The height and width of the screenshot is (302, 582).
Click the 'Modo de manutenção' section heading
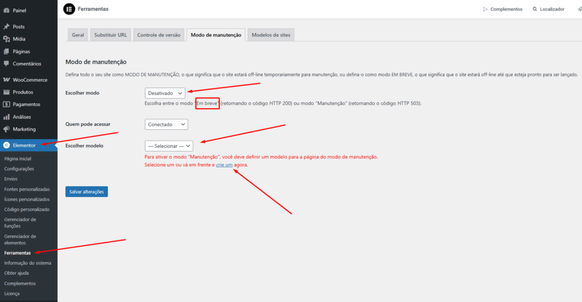[96, 62]
